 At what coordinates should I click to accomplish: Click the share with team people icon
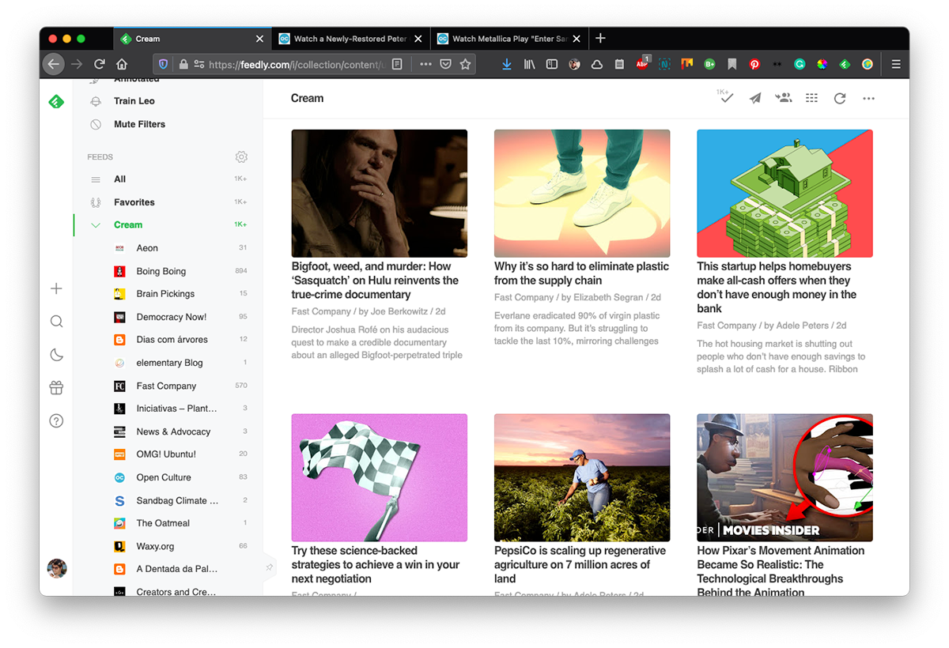click(784, 98)
